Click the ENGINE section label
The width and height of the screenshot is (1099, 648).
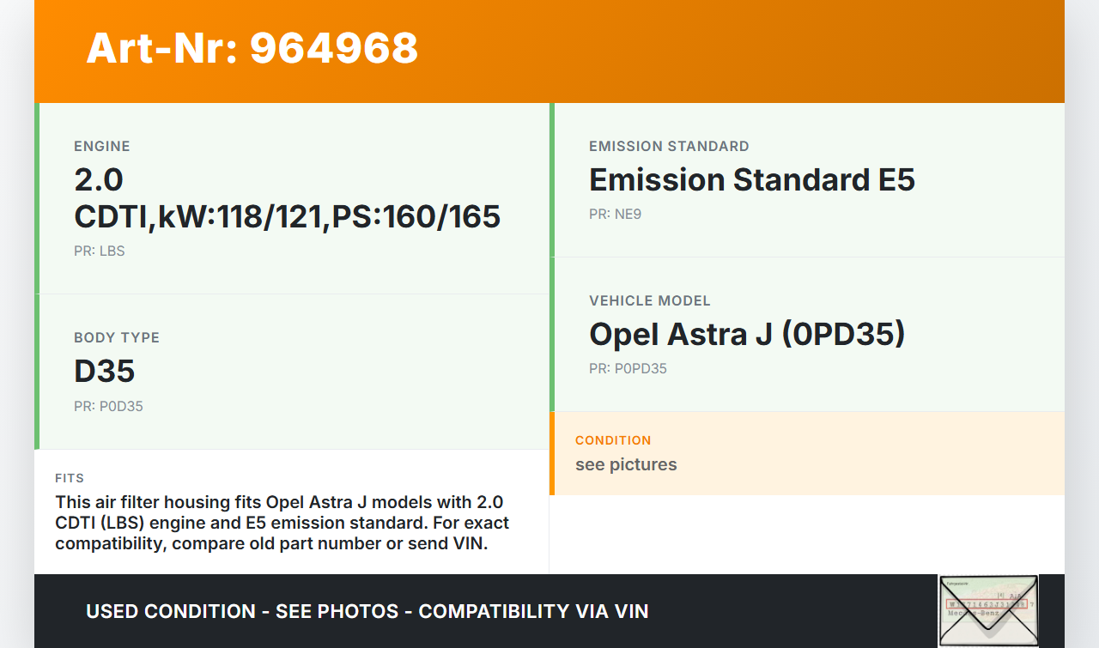point(102,147)
